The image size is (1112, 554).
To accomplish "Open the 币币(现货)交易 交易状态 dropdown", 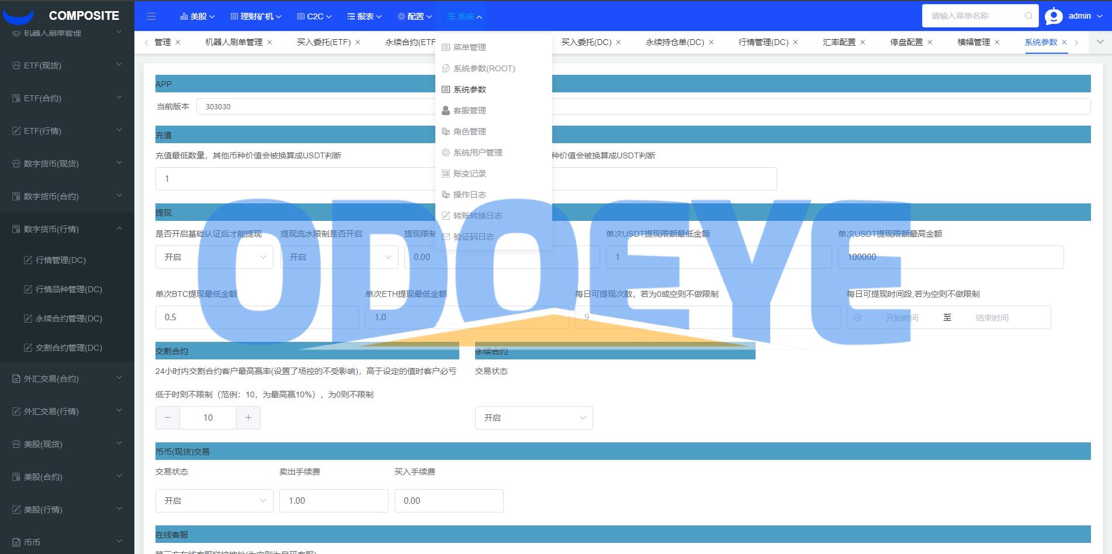I will pyautogui.click(x=214, y=501).
